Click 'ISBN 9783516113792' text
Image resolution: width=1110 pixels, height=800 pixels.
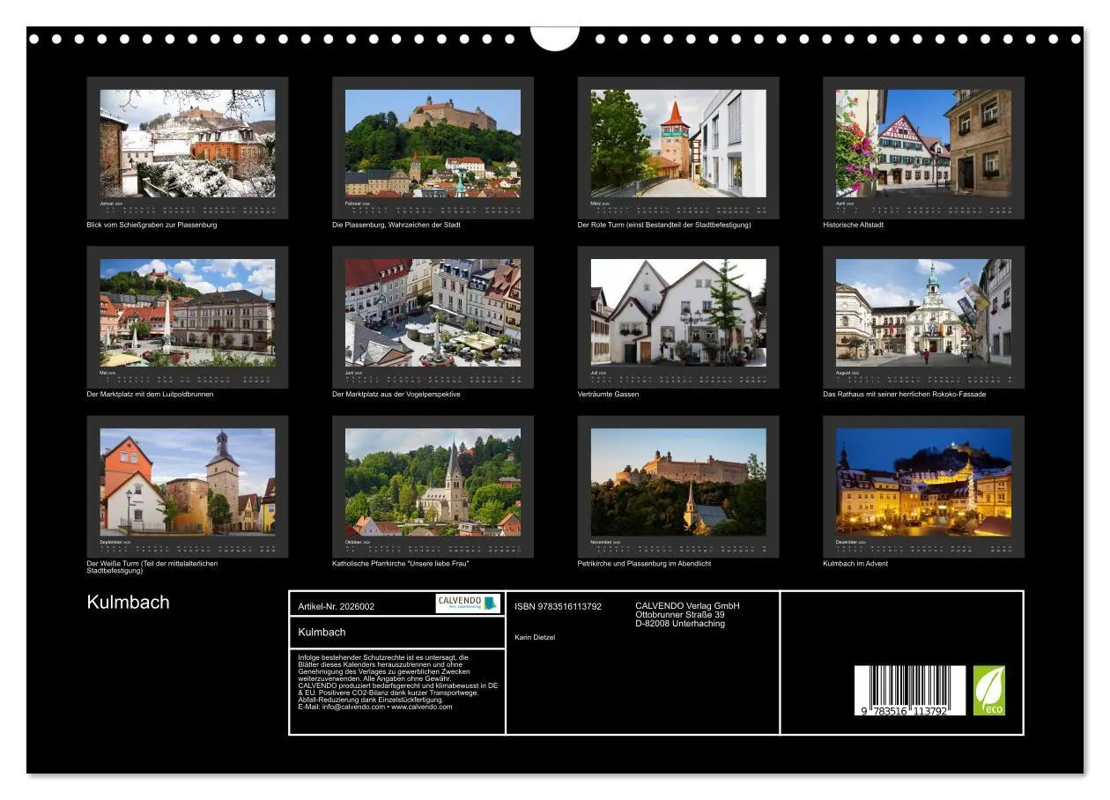558,606
